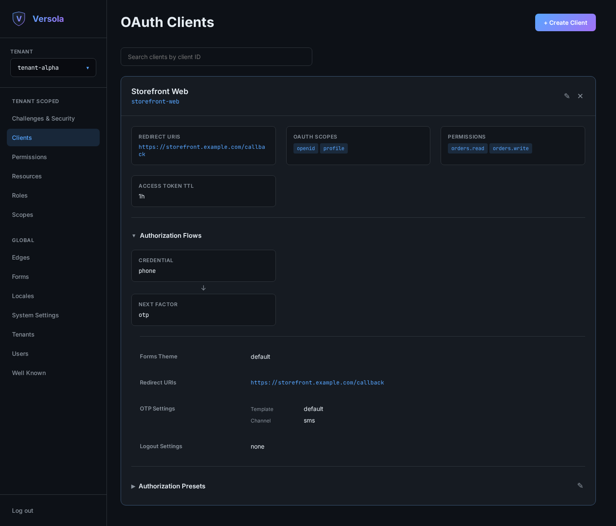Edit the Storefront Web client

[x=567, y=96]
